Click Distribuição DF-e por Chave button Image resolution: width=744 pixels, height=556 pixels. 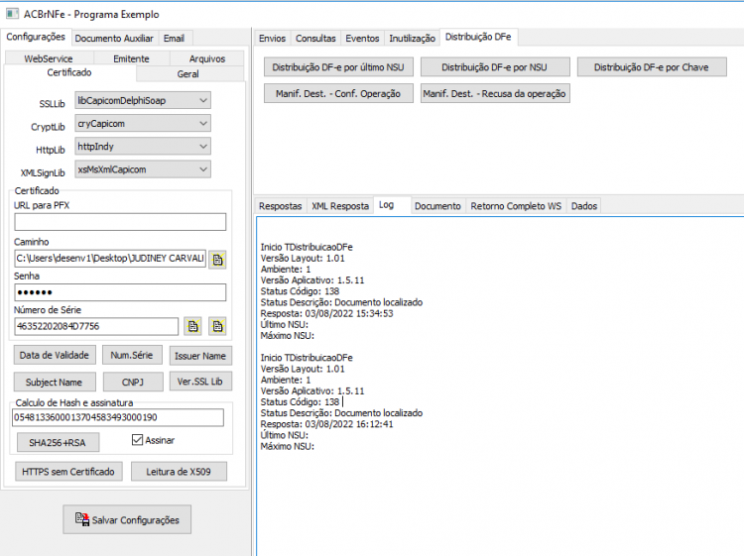652,67
